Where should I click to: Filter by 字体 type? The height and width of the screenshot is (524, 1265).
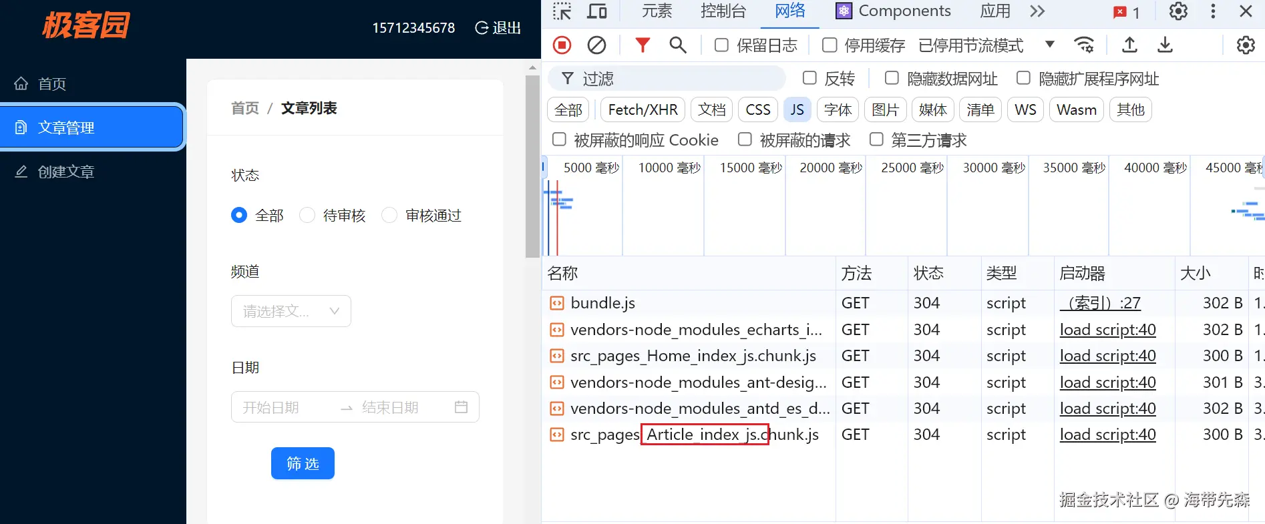[x=838, y=109]
